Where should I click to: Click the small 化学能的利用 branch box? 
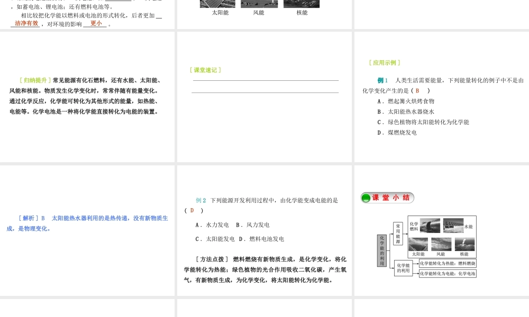point(404,268)
